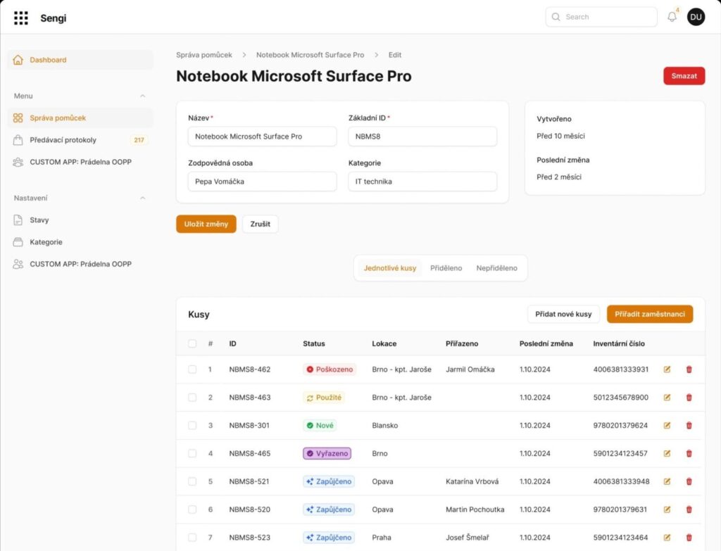Switch to the Nepřiděleno tab

tap(496, 268)
